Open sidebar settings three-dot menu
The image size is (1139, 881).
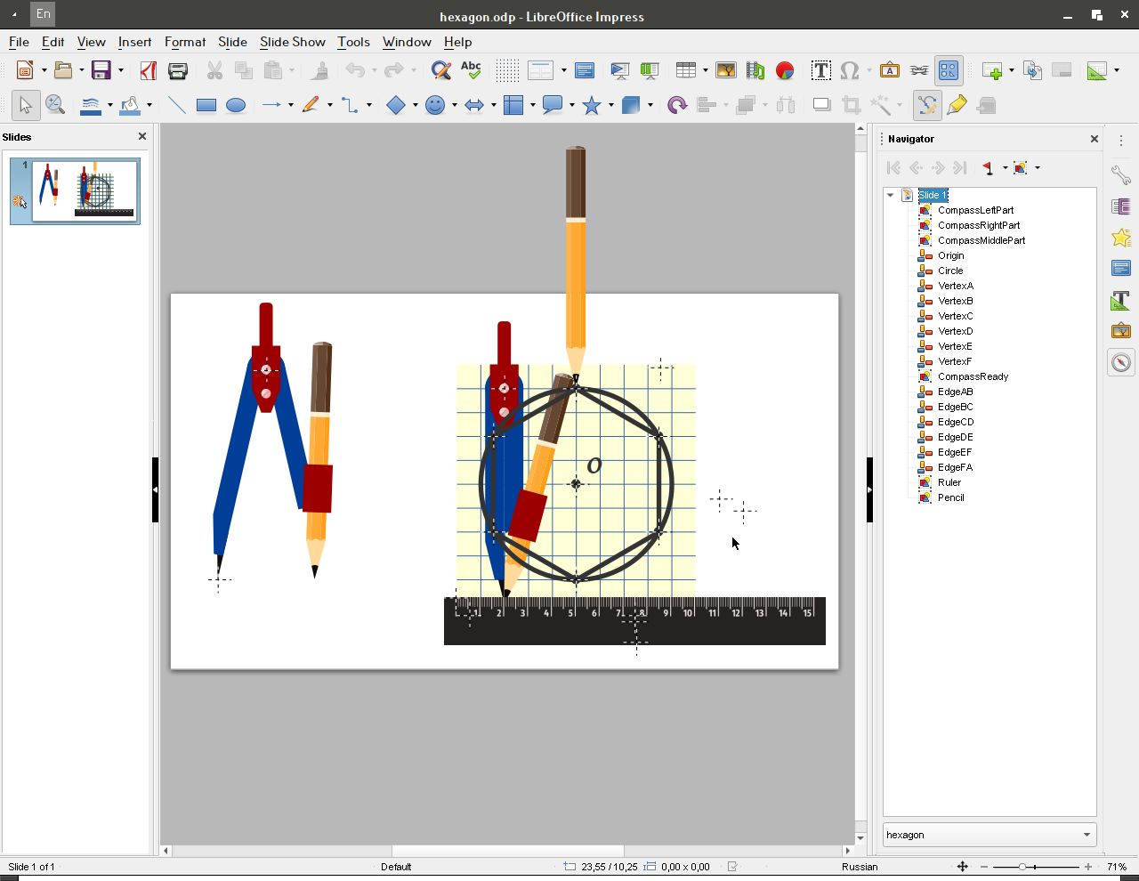[1121, 141]
